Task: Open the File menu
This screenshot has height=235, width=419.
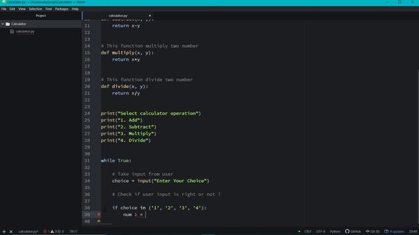Action: [x=4, y=8]
